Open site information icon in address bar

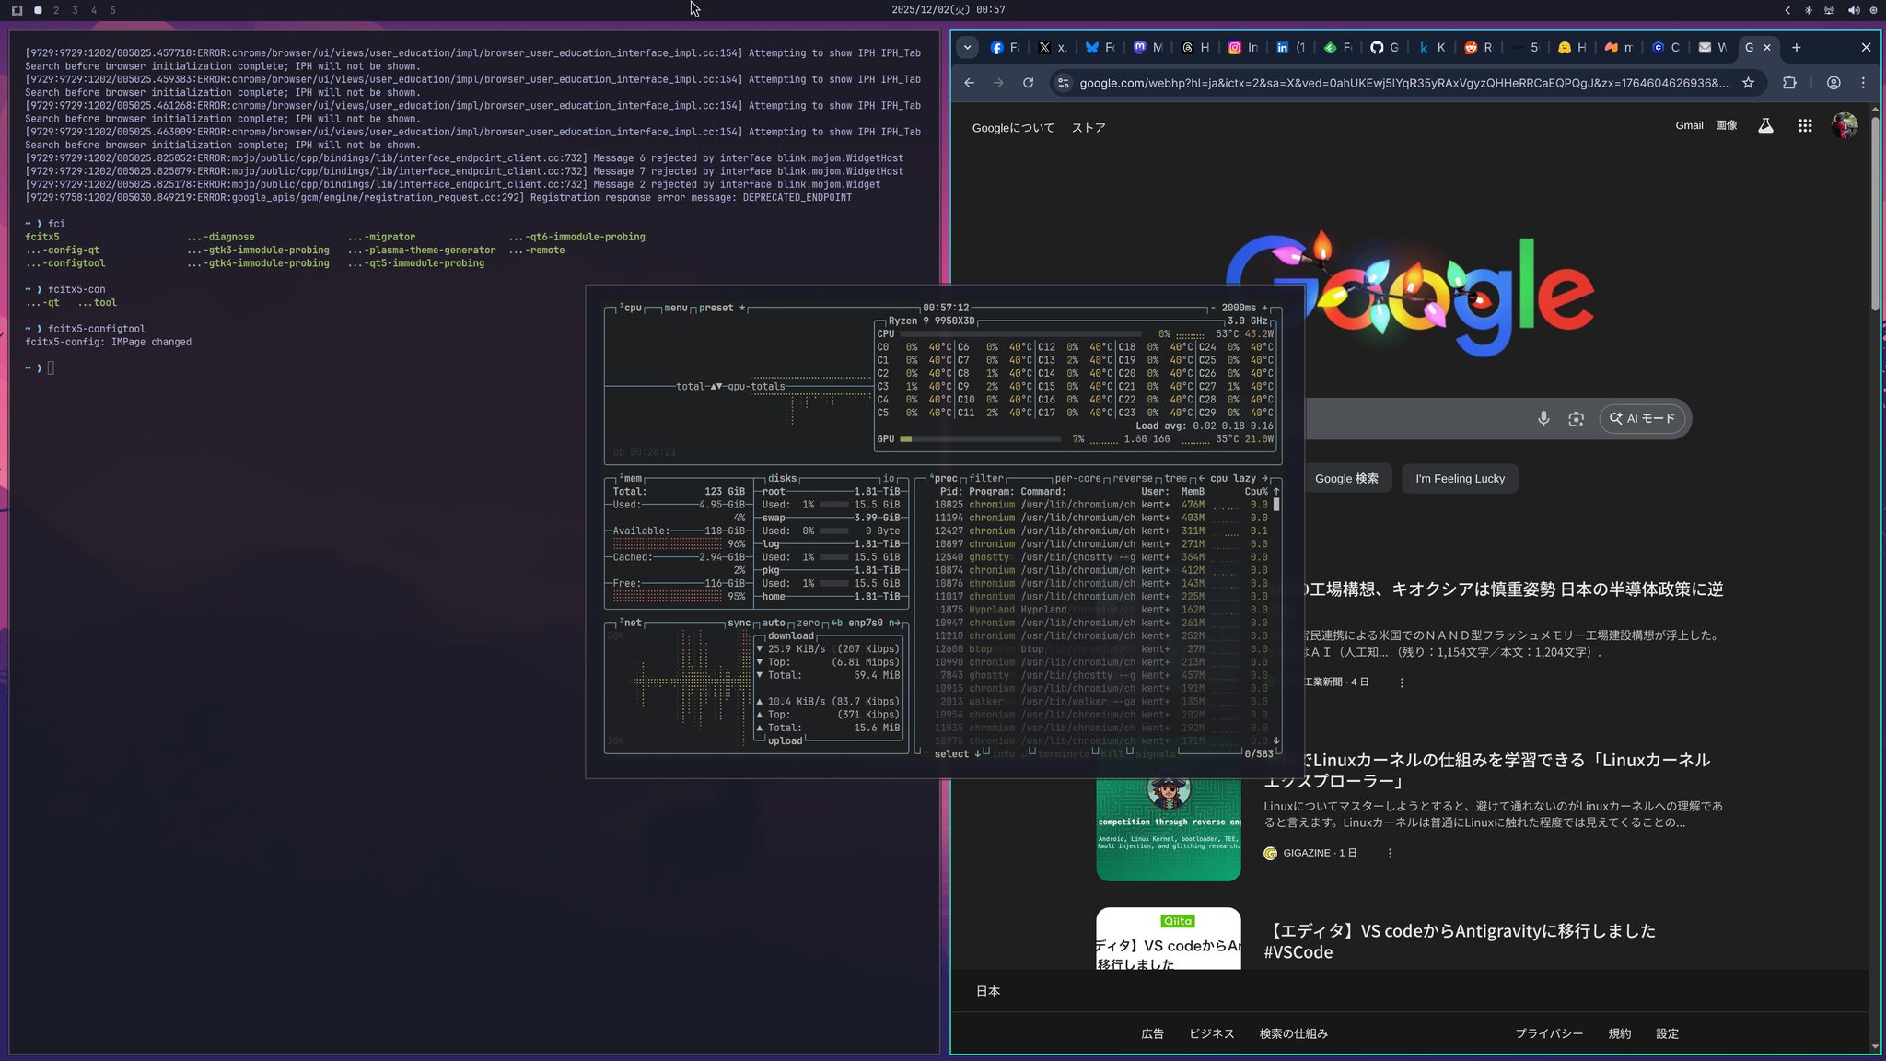[x=1063, y=83]
